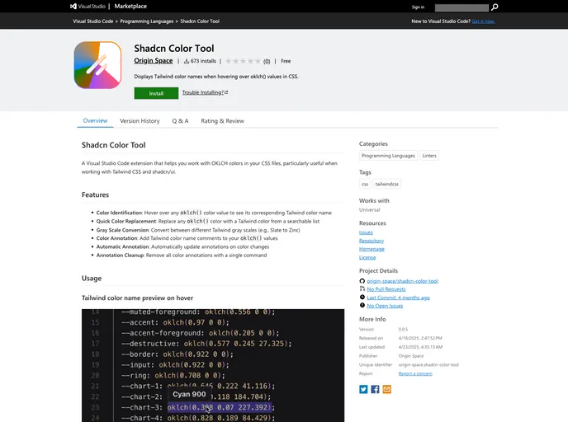
Task: Share extension via email icon
Action: coord(387,389)
